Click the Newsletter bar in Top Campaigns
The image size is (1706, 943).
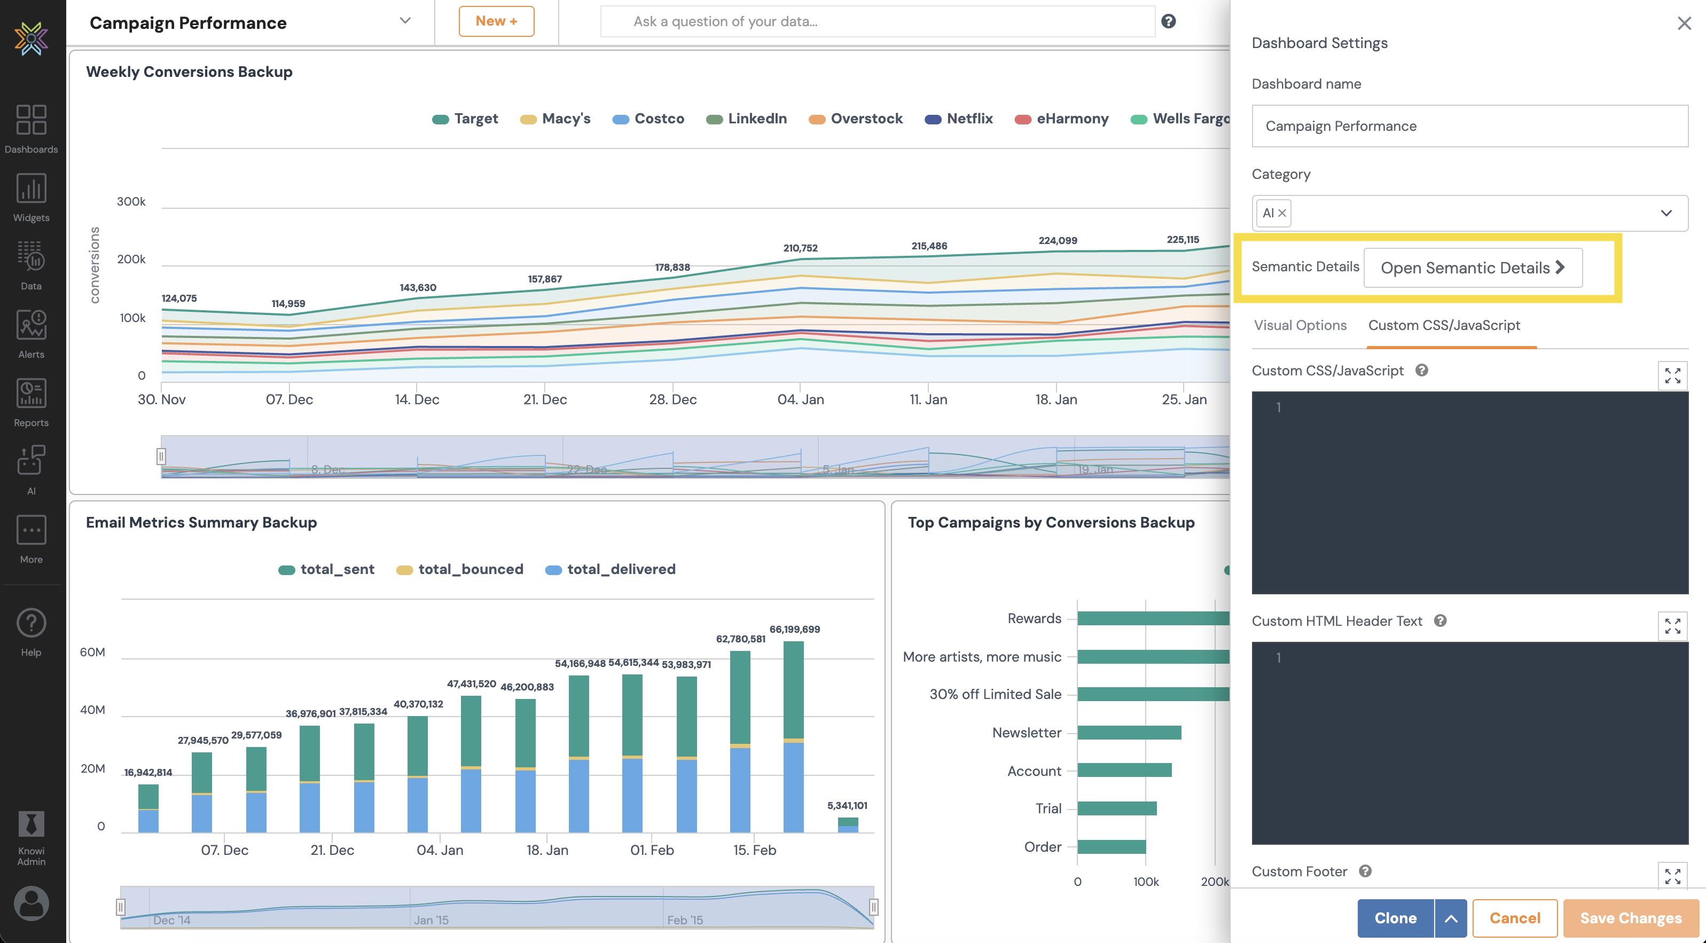1129,733
